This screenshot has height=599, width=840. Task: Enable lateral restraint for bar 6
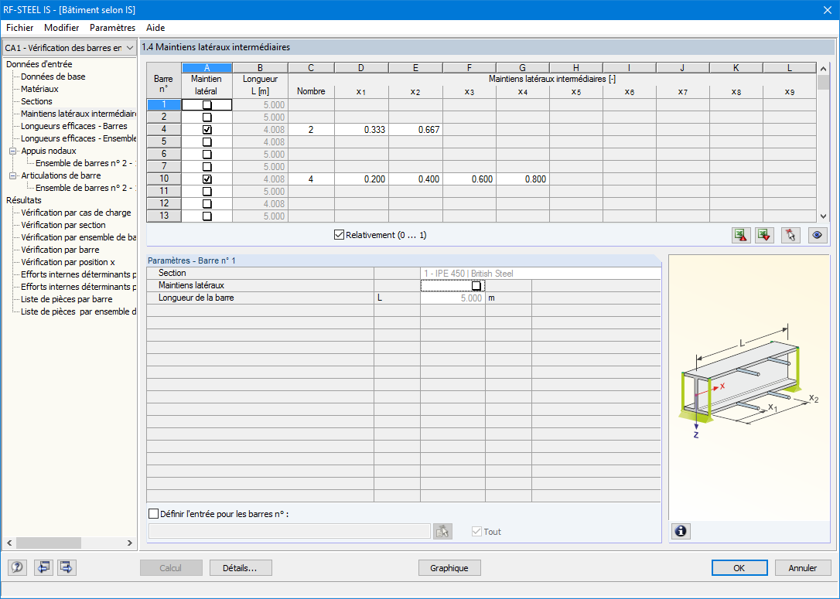click(x=207, y=154)
